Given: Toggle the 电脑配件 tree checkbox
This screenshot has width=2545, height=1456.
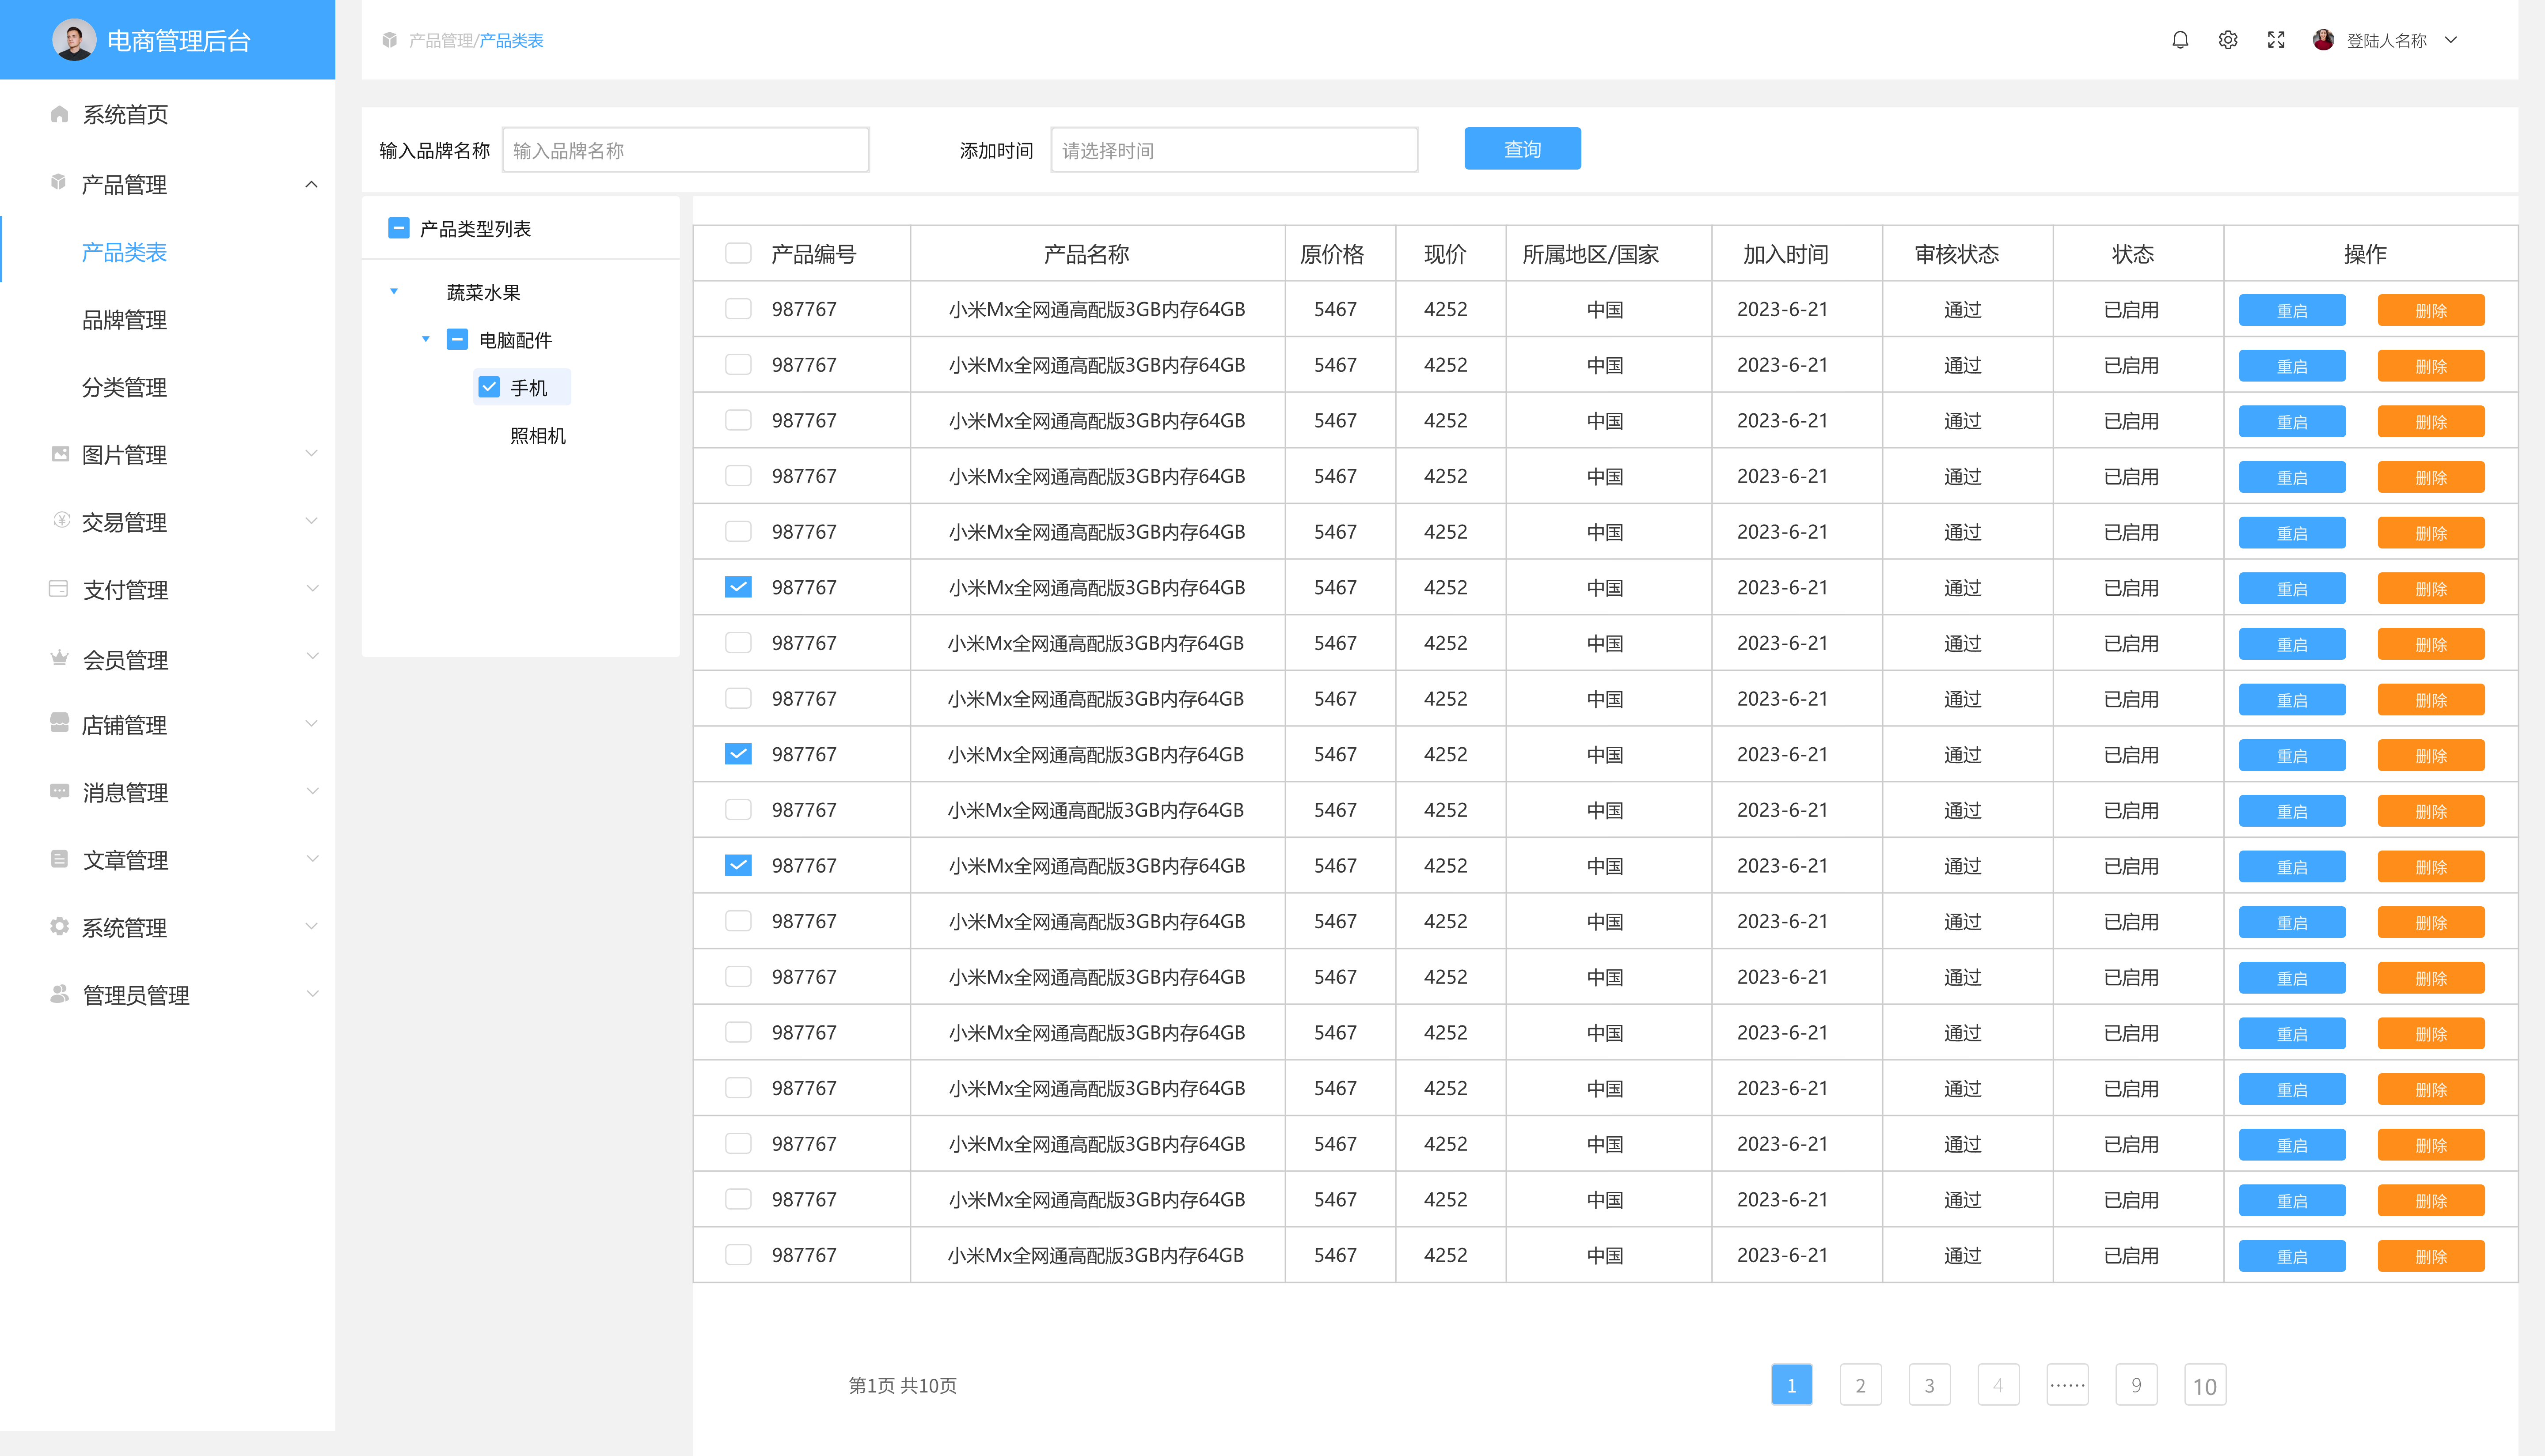Looking at the screenshot, I should point(457,339).
